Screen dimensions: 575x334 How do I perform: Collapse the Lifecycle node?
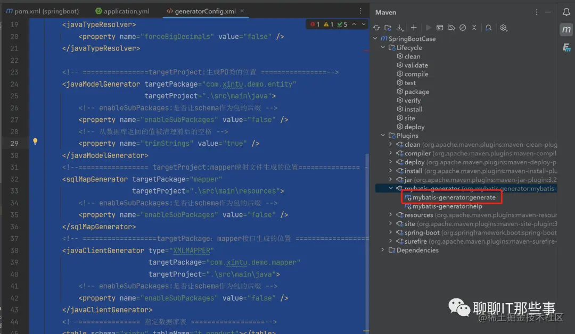coord(383,47)
